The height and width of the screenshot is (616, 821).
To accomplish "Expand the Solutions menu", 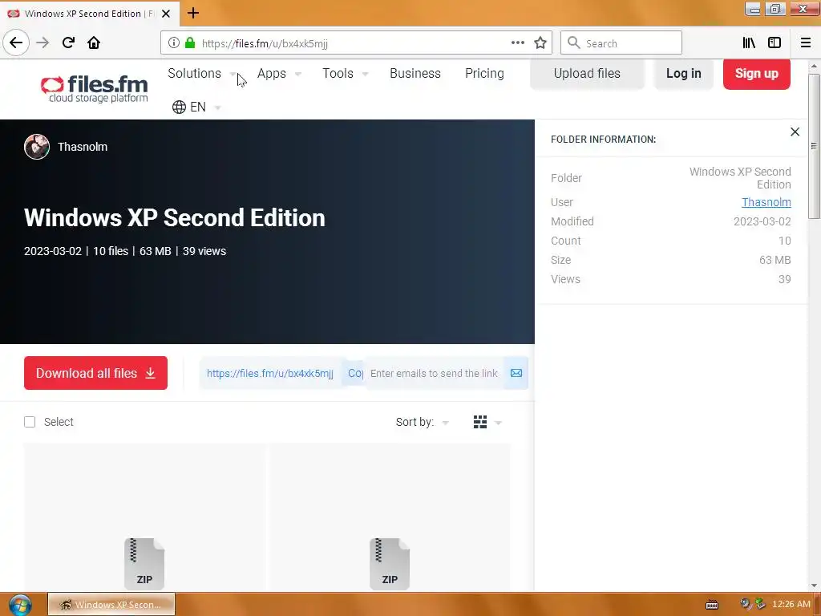I will pos(200,73).
